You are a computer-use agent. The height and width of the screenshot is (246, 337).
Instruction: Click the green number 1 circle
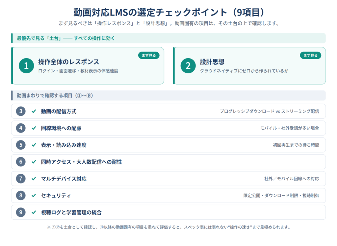click(x=26, y=66)
